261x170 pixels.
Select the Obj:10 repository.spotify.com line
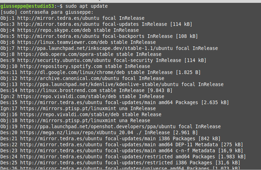click(x=75, y=66)
